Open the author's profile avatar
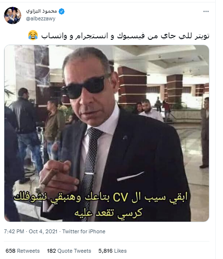 (x=13, y=16)
